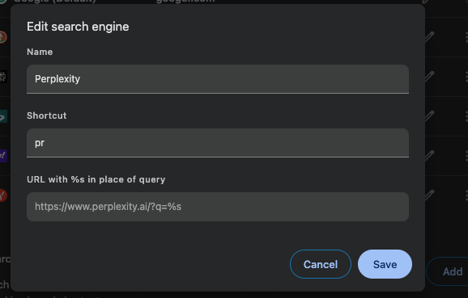Select the purple Yahoo favicon

(x=3, y=156)
